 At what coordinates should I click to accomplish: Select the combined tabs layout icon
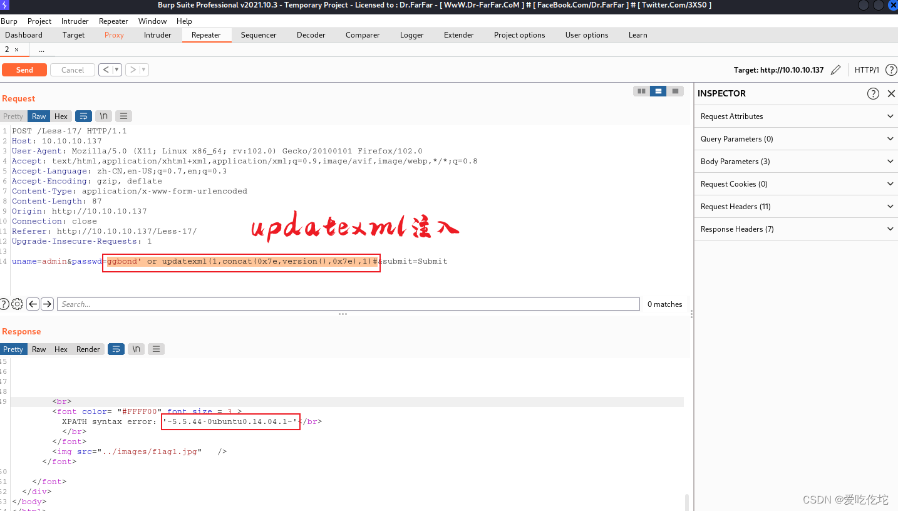click(x=674, y=91)
